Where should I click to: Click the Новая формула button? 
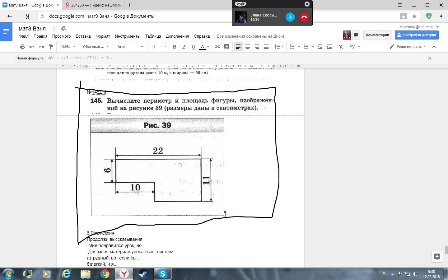coord(30,58)
